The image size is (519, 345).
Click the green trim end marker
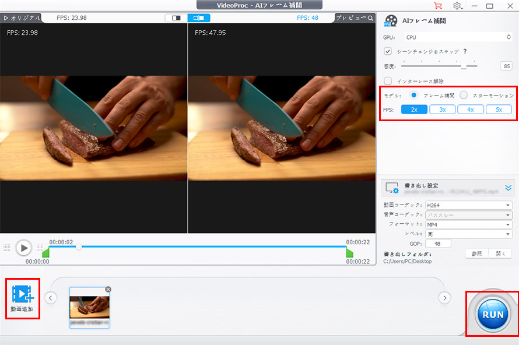349,253
